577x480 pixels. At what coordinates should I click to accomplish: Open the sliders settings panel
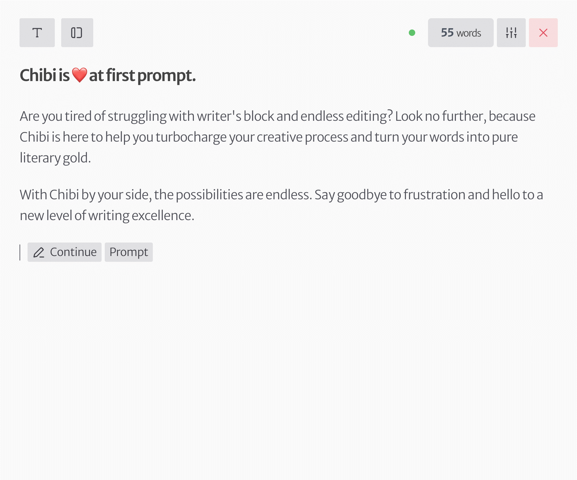pyautogui.click(x=511, y=33)
